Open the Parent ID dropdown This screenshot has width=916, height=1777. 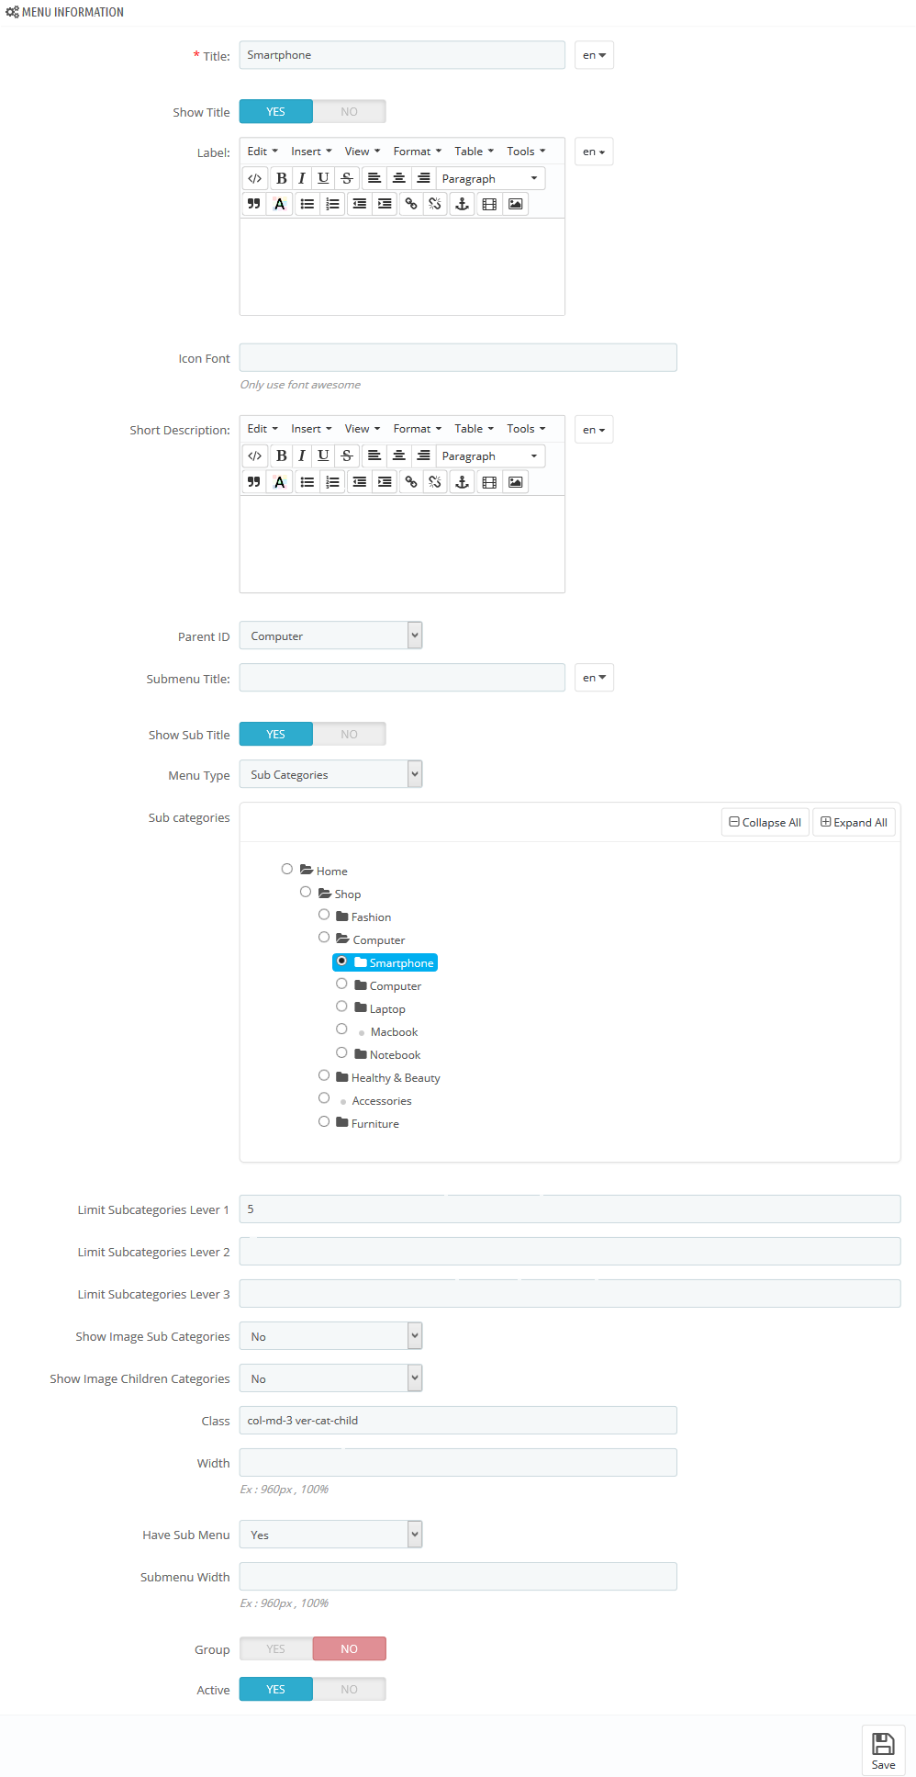tap(330, 635)
